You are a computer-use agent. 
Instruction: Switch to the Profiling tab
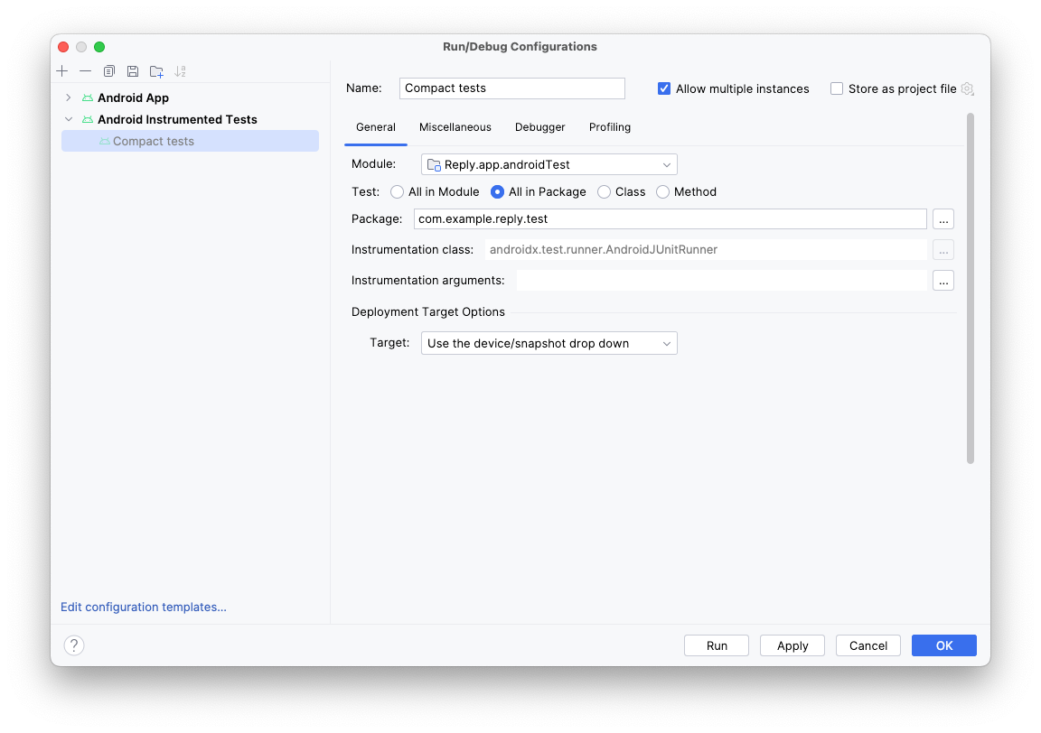point(609,127)
